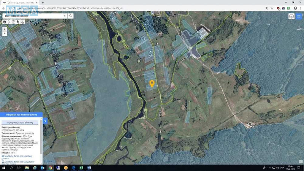The height and width of the screenshot is (171, 304).
Task: Click the orange parcel location marker
Action: click(x=152, y=84)
